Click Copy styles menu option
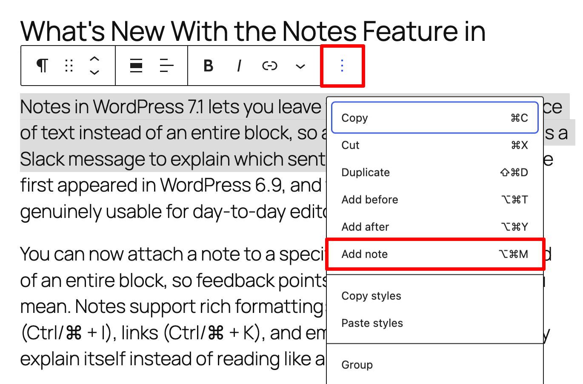 (x=435, y=296)
